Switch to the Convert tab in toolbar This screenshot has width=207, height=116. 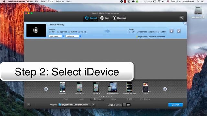point(91,18)
